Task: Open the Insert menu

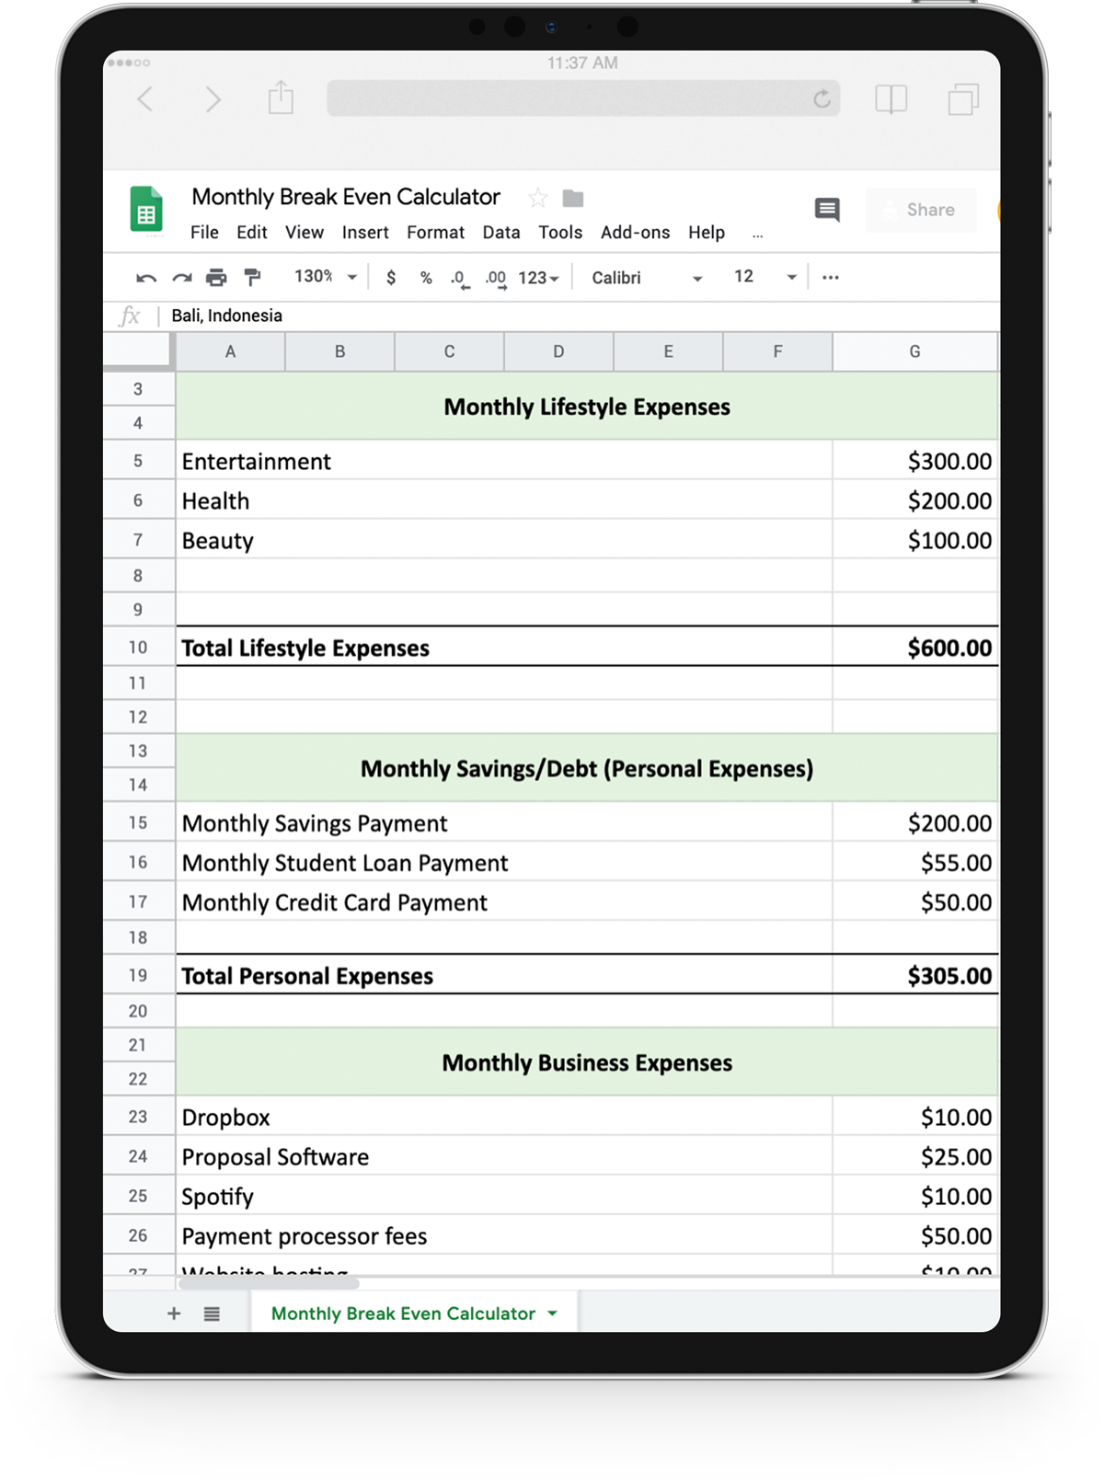Action: (365, 233)
